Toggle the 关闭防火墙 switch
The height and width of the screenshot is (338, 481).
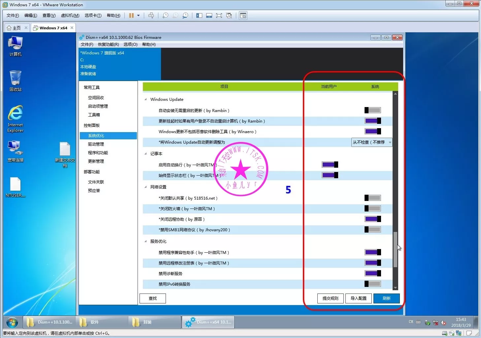point(372,209)
